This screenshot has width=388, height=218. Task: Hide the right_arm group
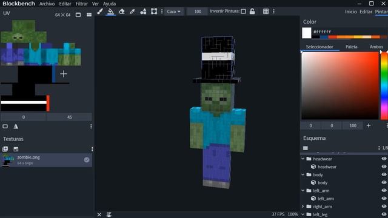pos(384,206)
